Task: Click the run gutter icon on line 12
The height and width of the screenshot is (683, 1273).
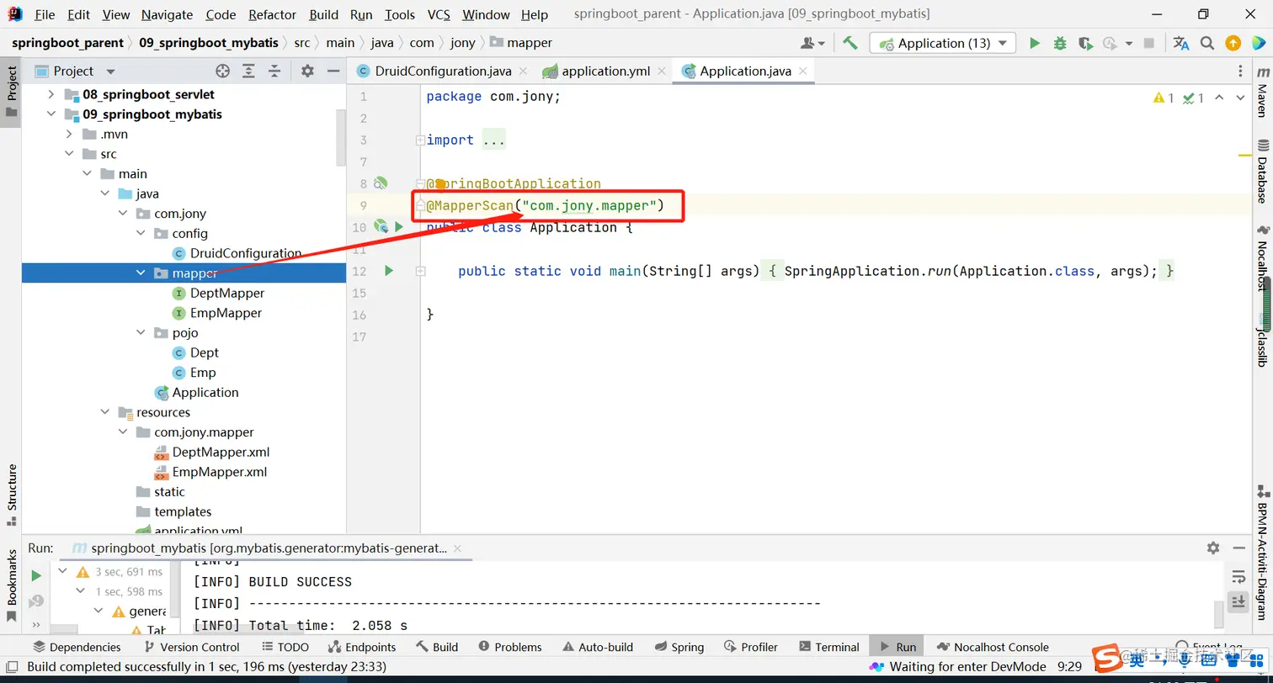Action: tap(388, 271)
